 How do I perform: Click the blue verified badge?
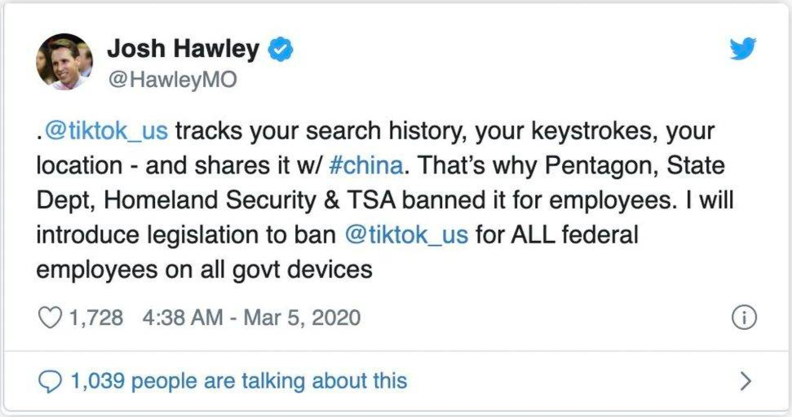[x=281, y=50]
